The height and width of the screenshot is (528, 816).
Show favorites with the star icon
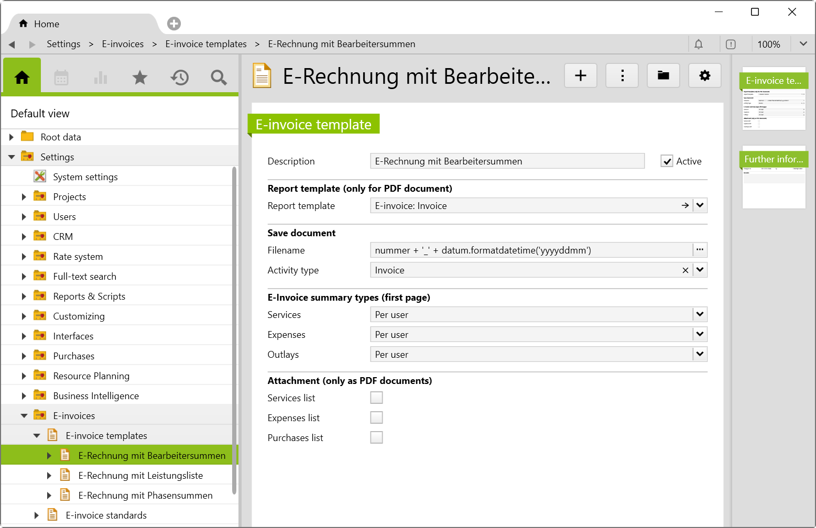coord(140,78)
